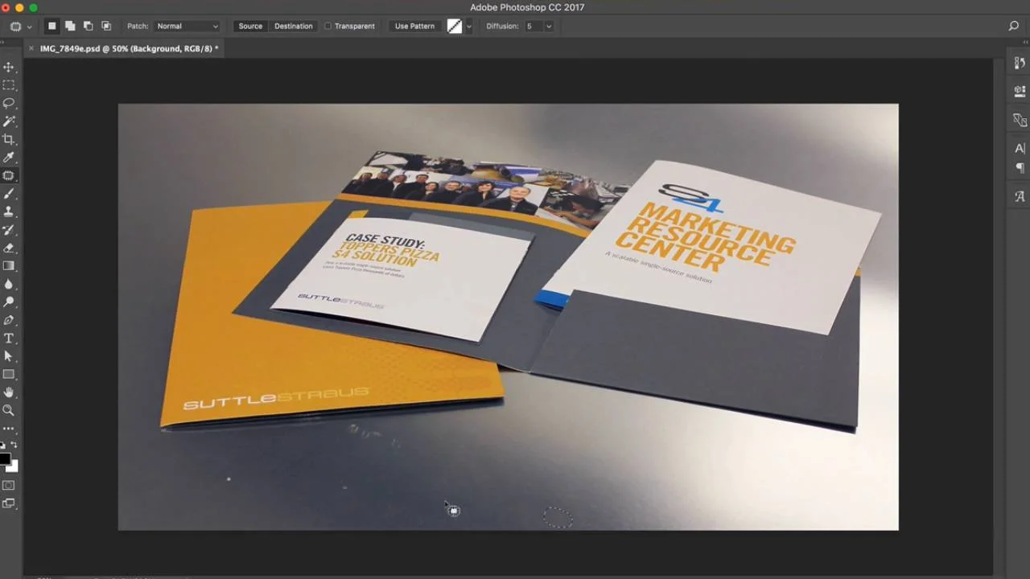Click the background color swatch
1030x579 pixels.
14,467
